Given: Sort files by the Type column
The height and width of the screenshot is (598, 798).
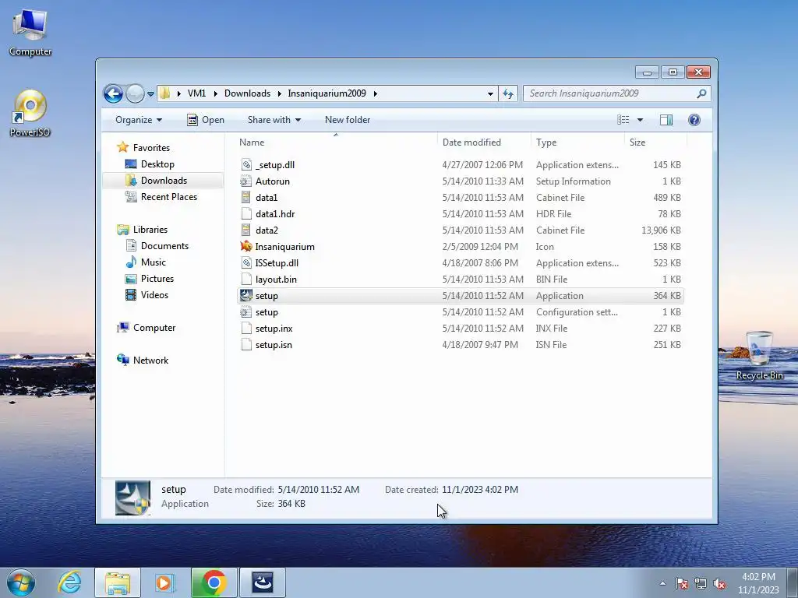Looking at the screenshot, I should point(577,142).
